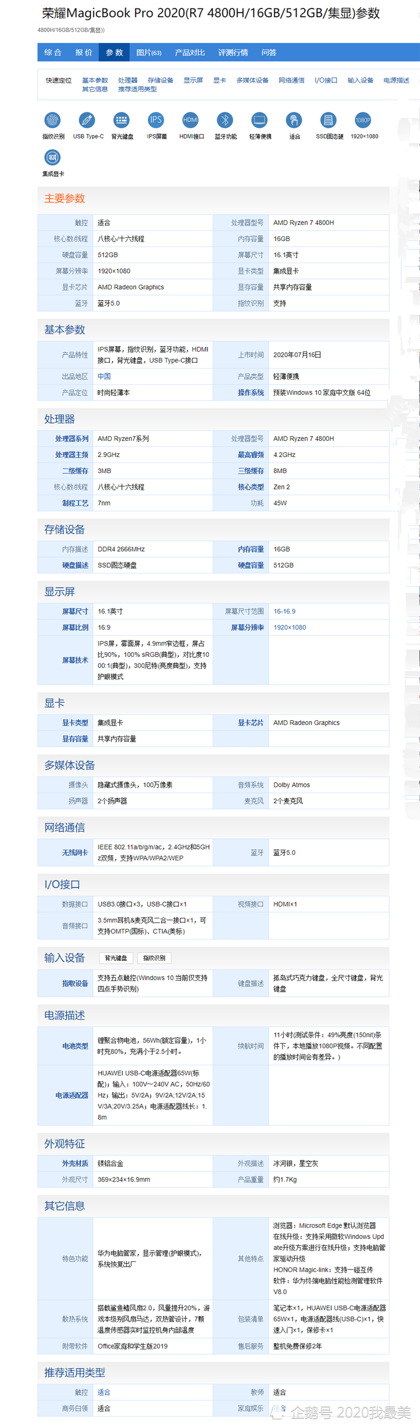Jump to 基本参数 via quick locate

point(95,80)
